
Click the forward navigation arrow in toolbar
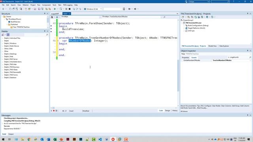[135, 9]
